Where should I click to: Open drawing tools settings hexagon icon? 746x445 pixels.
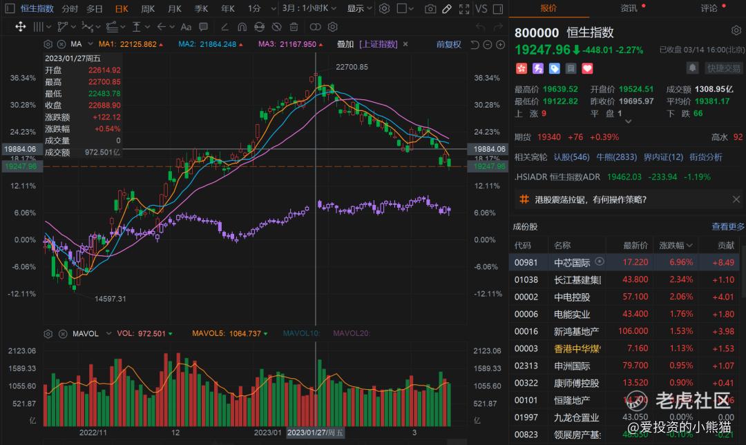click(332, 27)
